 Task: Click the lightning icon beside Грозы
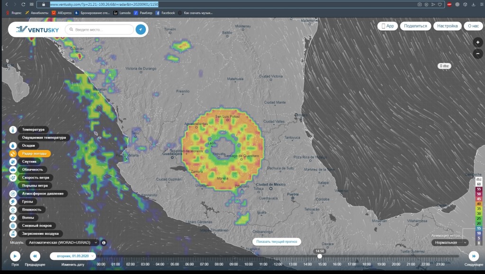13,202
